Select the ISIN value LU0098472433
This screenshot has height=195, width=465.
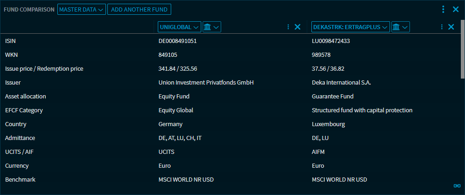331,41
